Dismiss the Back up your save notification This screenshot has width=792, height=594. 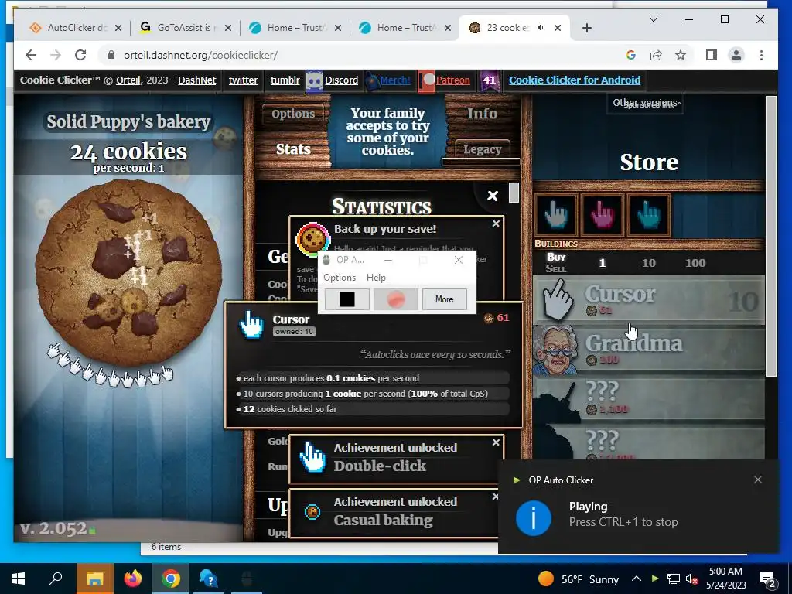(496, 224)
